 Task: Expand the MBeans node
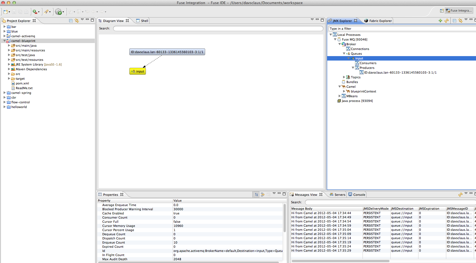coord(339,96)
